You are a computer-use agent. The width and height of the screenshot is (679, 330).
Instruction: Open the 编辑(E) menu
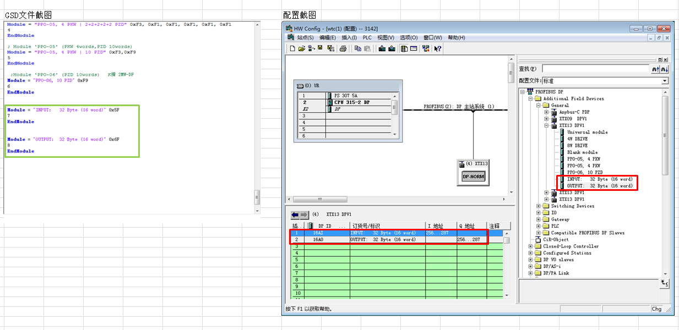click(x=328, y=38)
